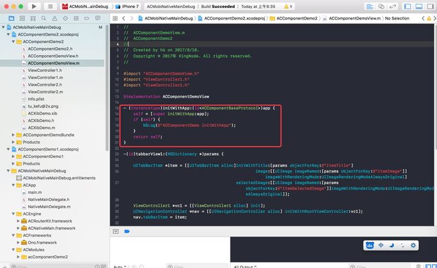Click the jump bar warning icon
The width and height of the screenshot is (437, 268).
coord(429,18)
